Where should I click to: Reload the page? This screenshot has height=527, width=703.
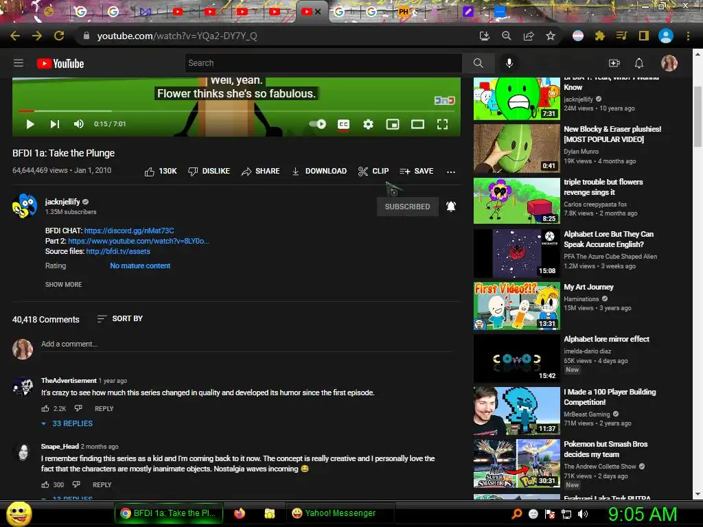pos(59,36)
